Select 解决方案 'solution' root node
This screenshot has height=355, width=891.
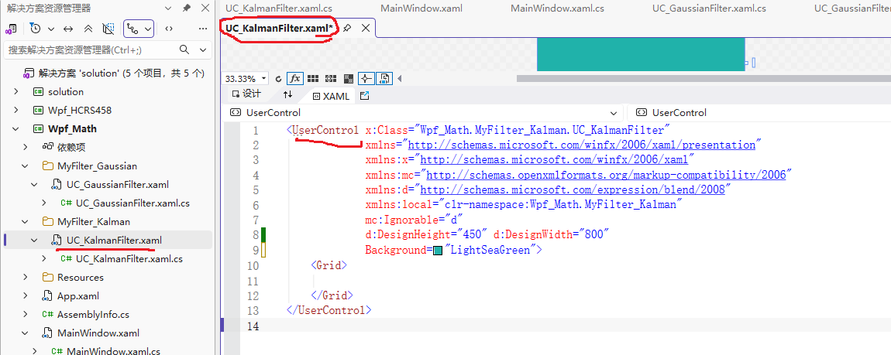121,73
